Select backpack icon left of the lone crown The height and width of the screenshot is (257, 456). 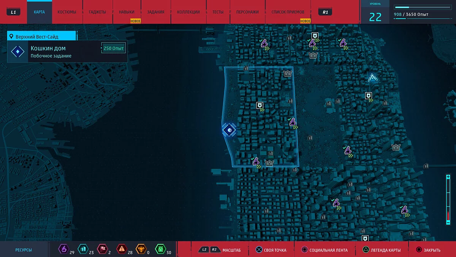tap(348, 150)
